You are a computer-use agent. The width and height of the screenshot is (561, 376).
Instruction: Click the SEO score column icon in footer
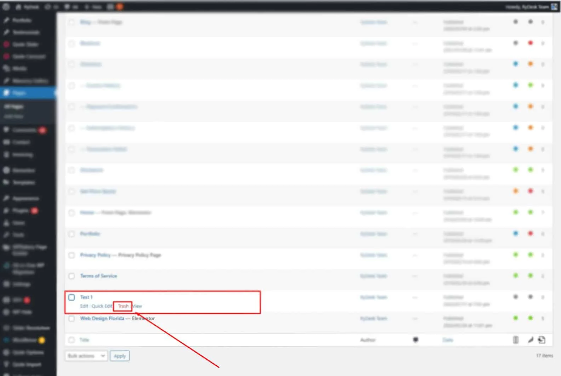516,340
